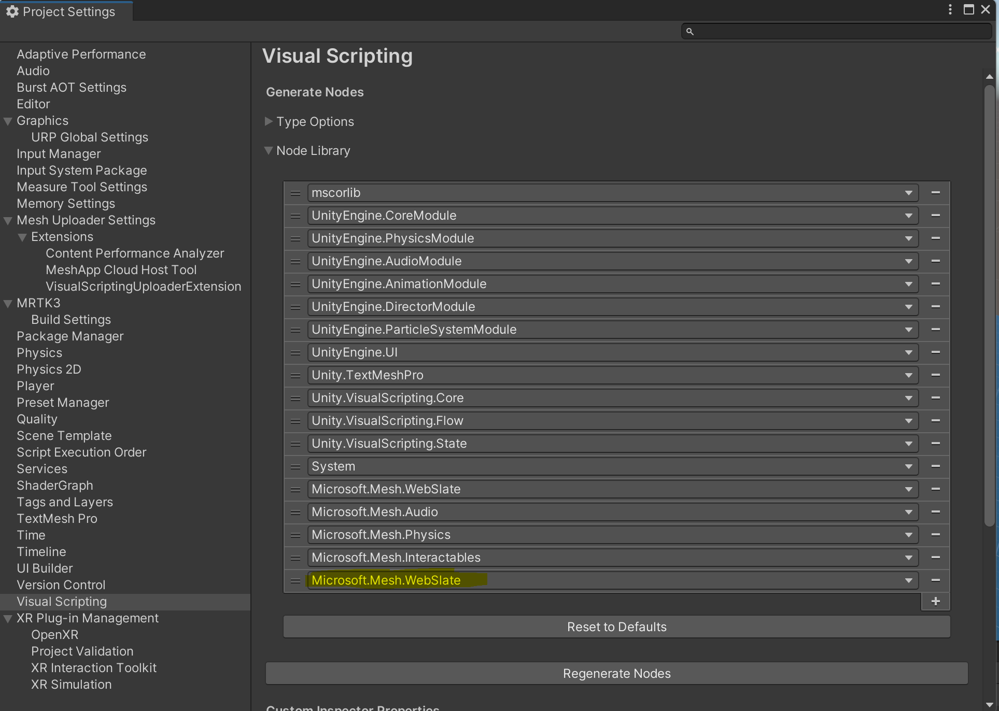Click the Reset to Defaults button
Screen dimensions: 999x711
click(x=616, y=627)
